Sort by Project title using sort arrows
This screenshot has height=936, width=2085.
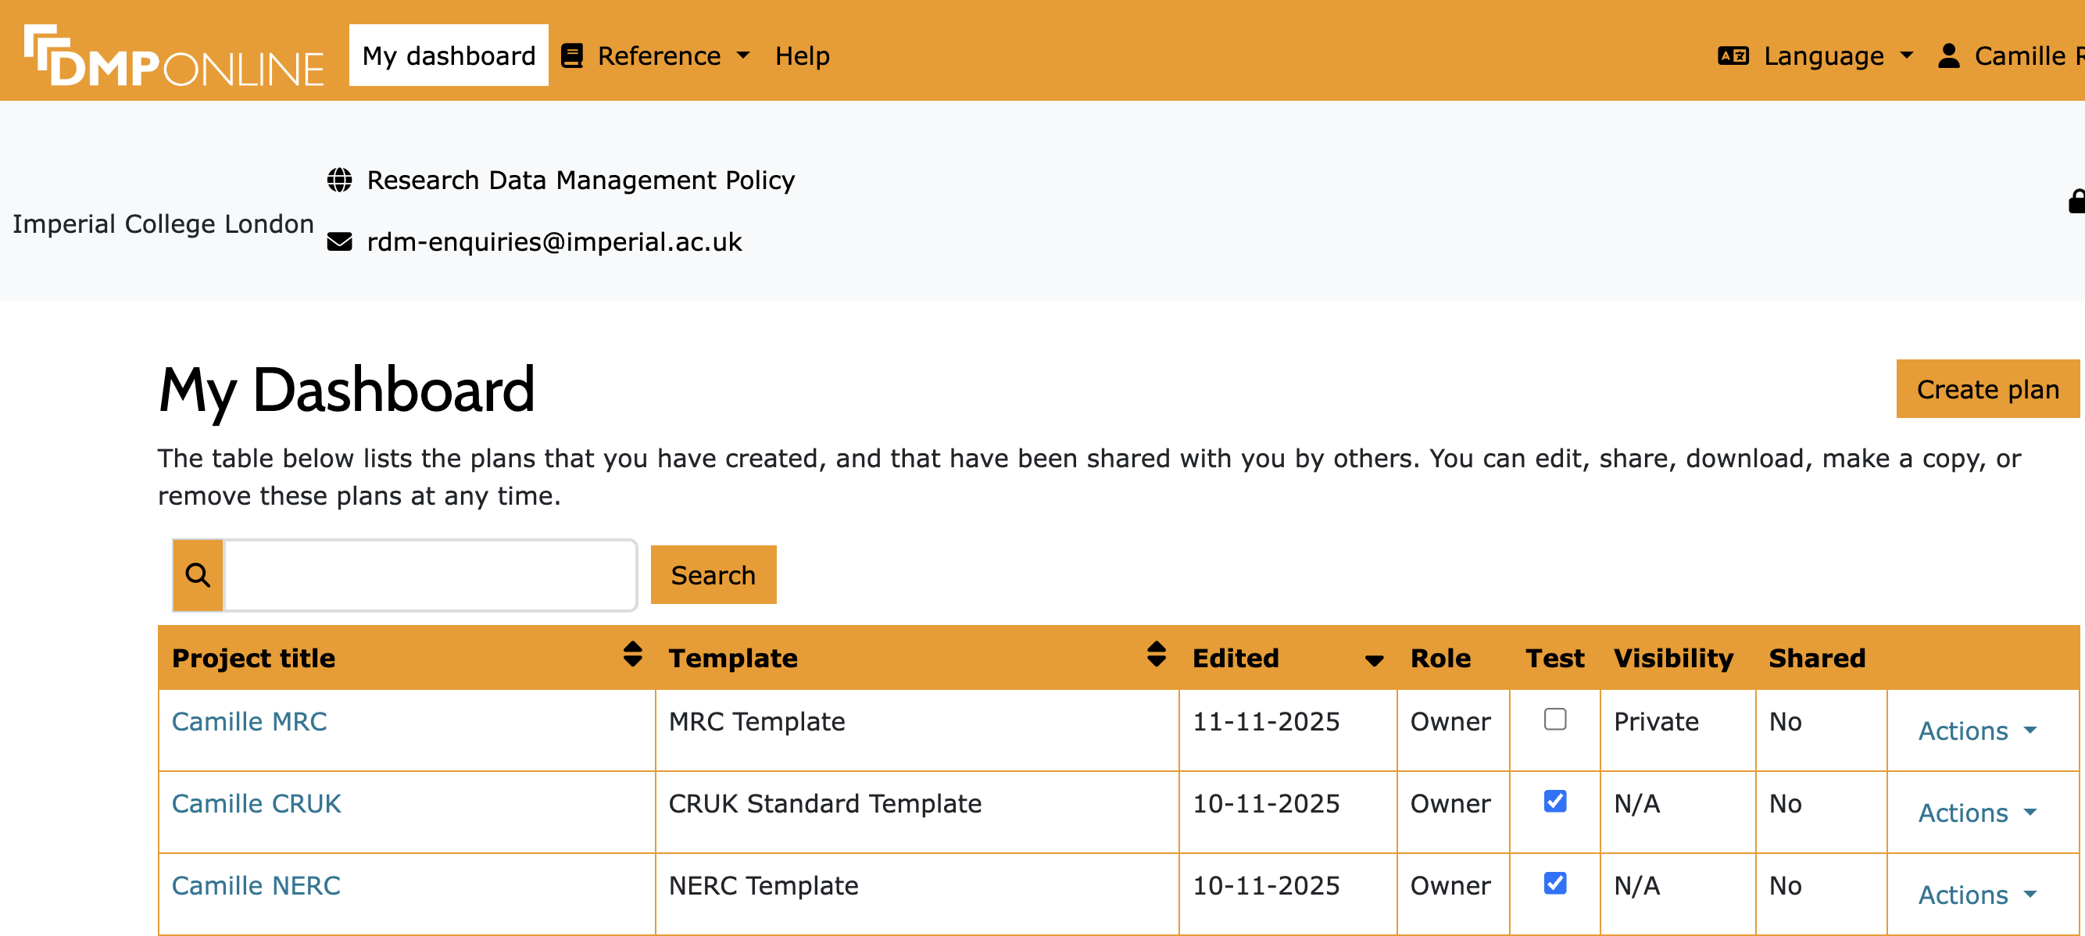tap(632, 655)
